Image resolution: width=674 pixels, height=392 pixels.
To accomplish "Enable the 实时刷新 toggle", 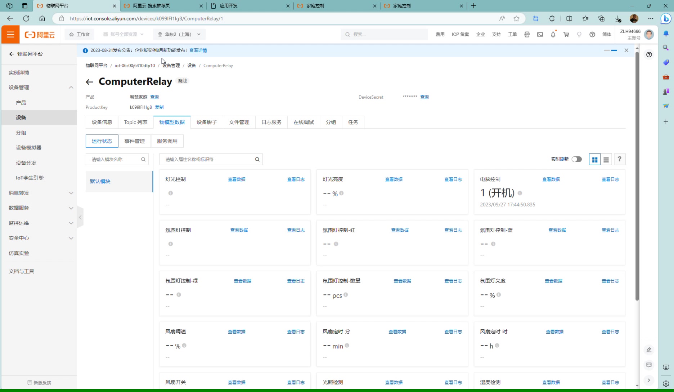I will pos(576,159).
